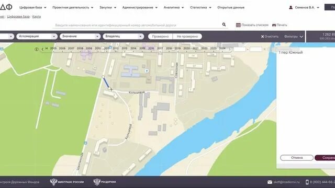Click the Сохранить button
Image resolution: width=335 pixels, height=188 pixels.
pos(325,158)
